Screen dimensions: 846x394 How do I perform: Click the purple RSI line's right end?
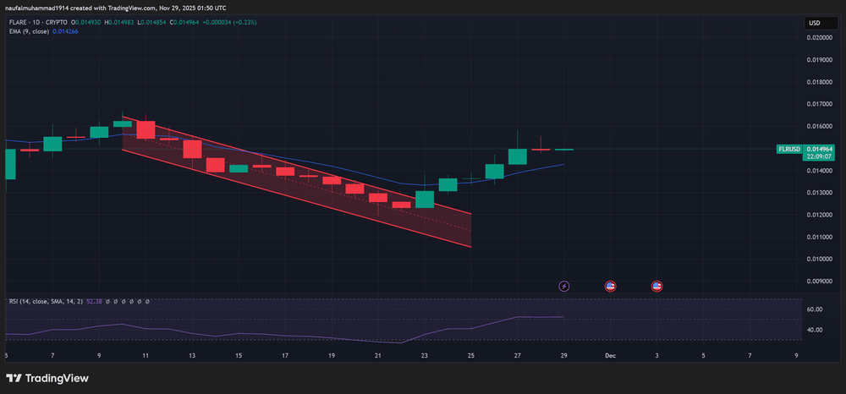[563, 317]
